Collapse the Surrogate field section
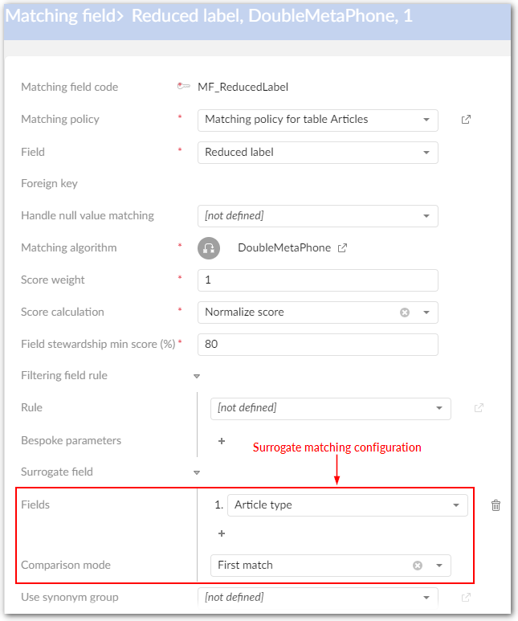 coord(196,472)
